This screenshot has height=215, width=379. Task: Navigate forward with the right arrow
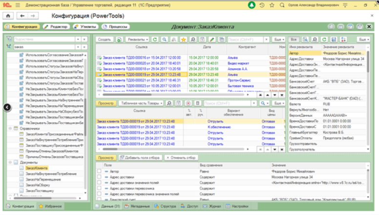click(33, 16)
